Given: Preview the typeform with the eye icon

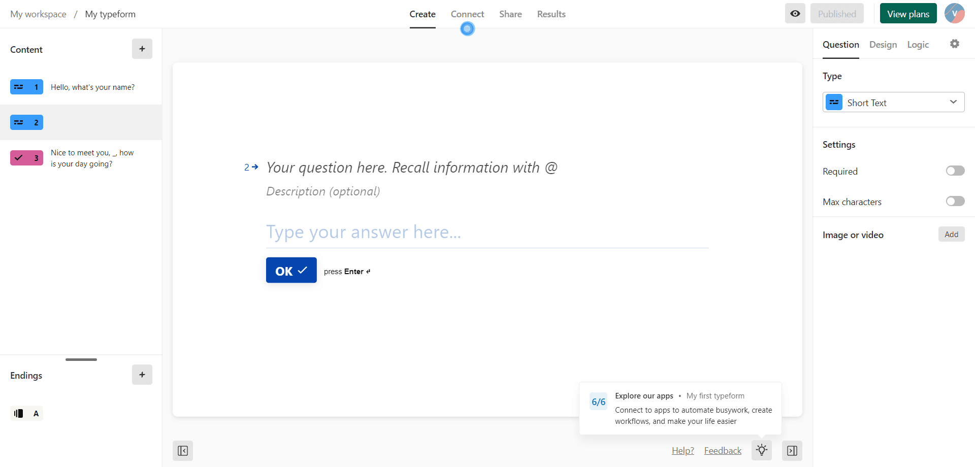Looking at the screenshot, I should coord(795,14).
